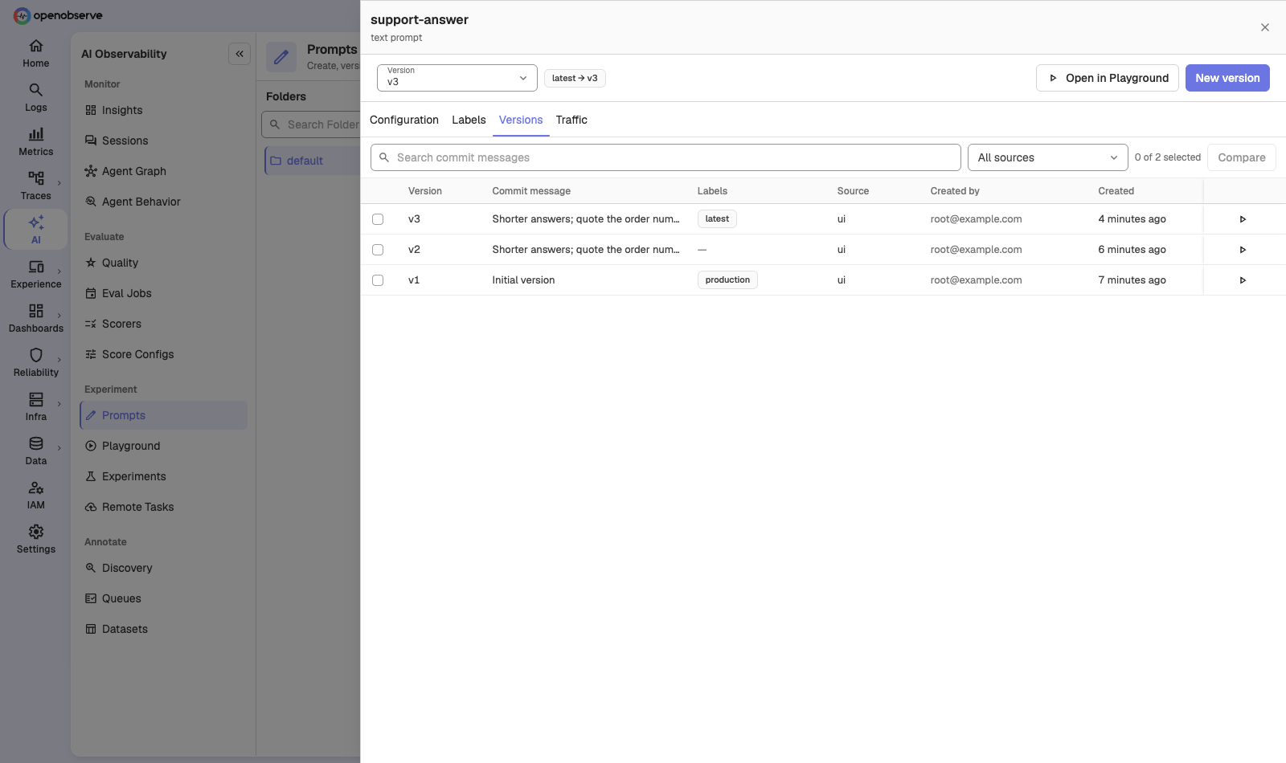Open the Home section in sidebar

(35, 54)
